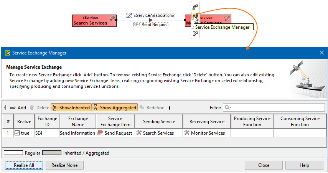This screenshot has width=328, height=173.
Task: Click the Send Request exchange item icon
Action: 101,133
